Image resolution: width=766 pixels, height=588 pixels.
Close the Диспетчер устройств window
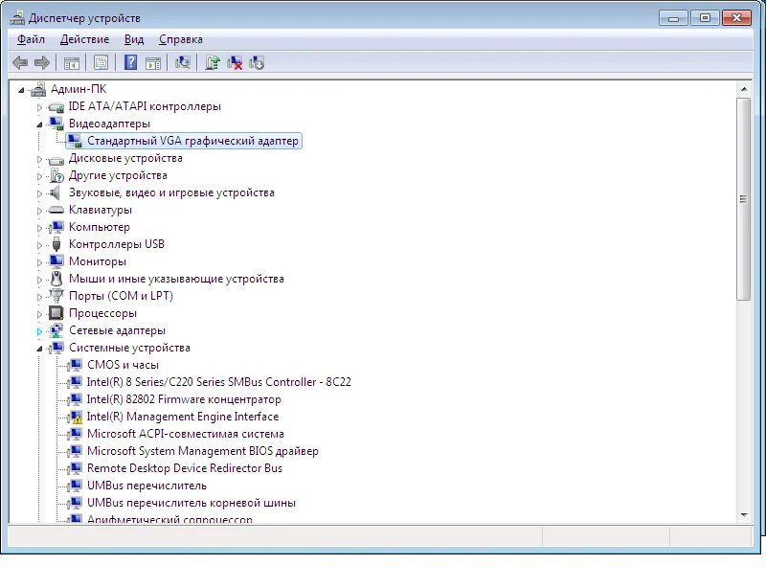tap(736, 18)
